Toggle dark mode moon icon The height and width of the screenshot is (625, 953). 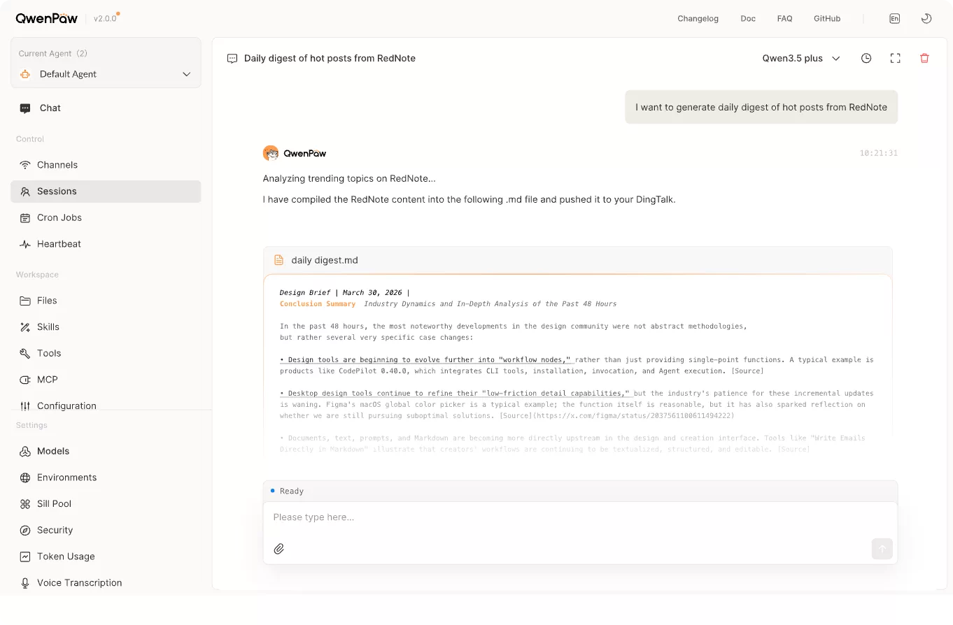click(x=926, y=19)
